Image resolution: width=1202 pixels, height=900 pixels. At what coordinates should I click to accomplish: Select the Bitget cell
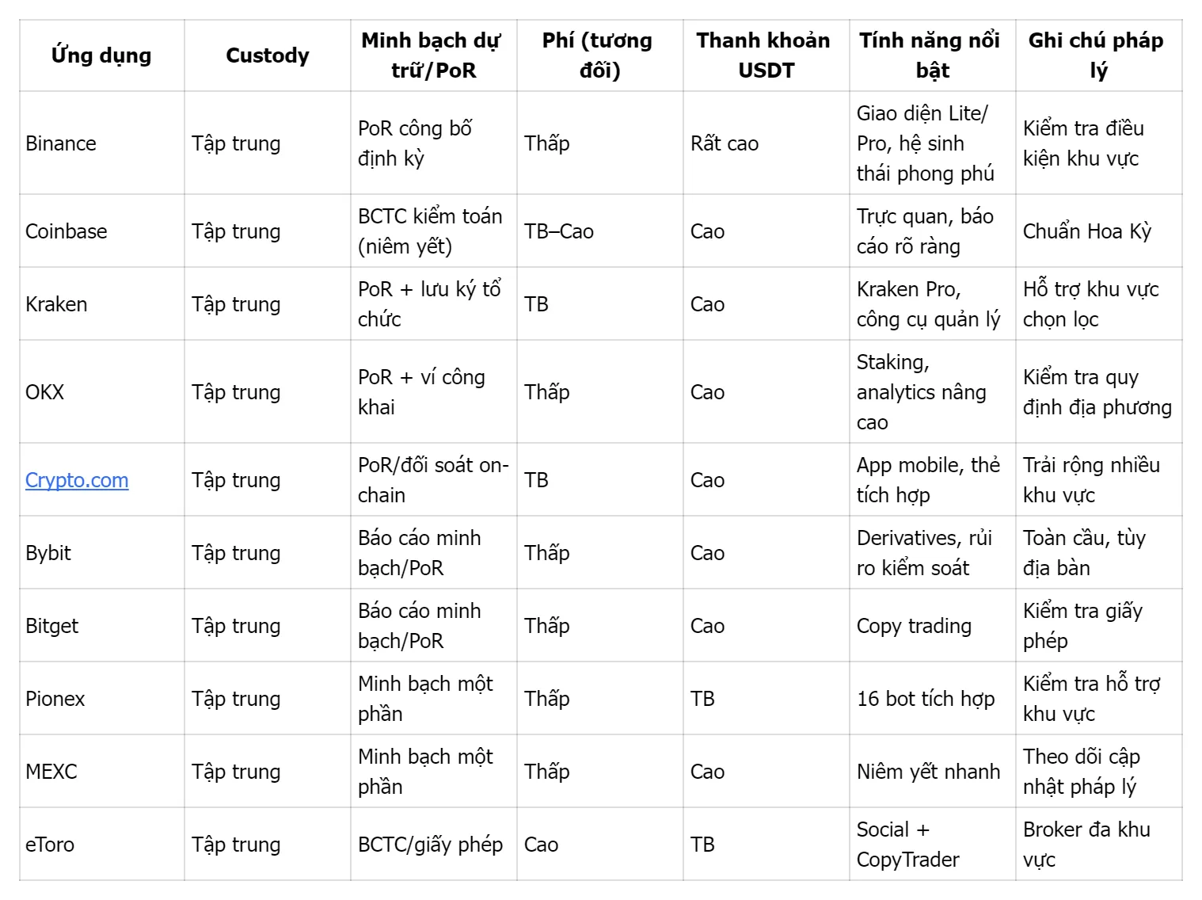(52, 626)
